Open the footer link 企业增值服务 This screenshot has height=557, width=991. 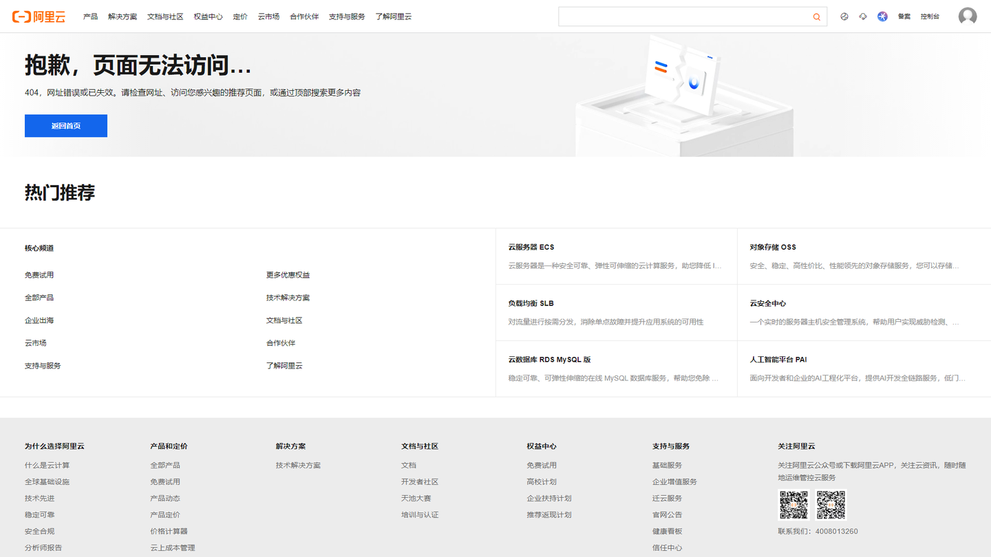click(674, 482)
